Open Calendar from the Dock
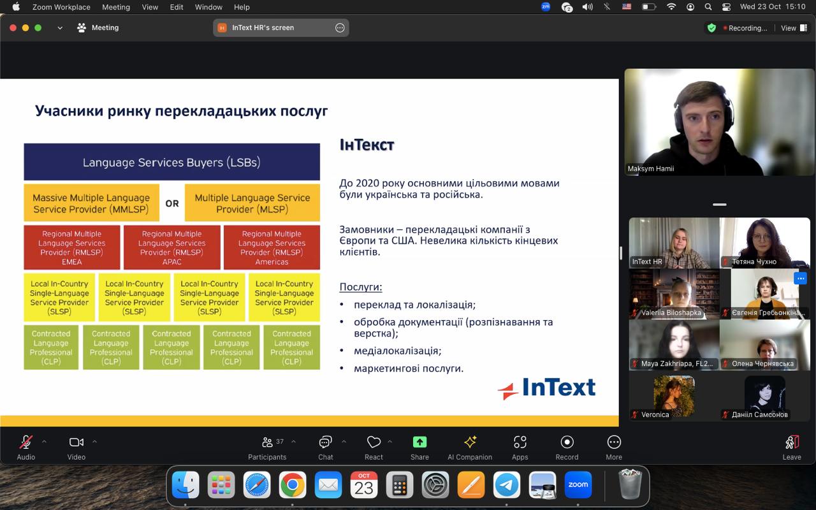Image resolution: width=816 pixels, height=510 pixels. 364,486
